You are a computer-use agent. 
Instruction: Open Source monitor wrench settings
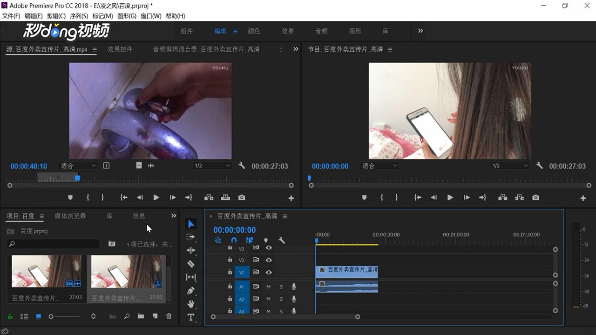[242, 166]
